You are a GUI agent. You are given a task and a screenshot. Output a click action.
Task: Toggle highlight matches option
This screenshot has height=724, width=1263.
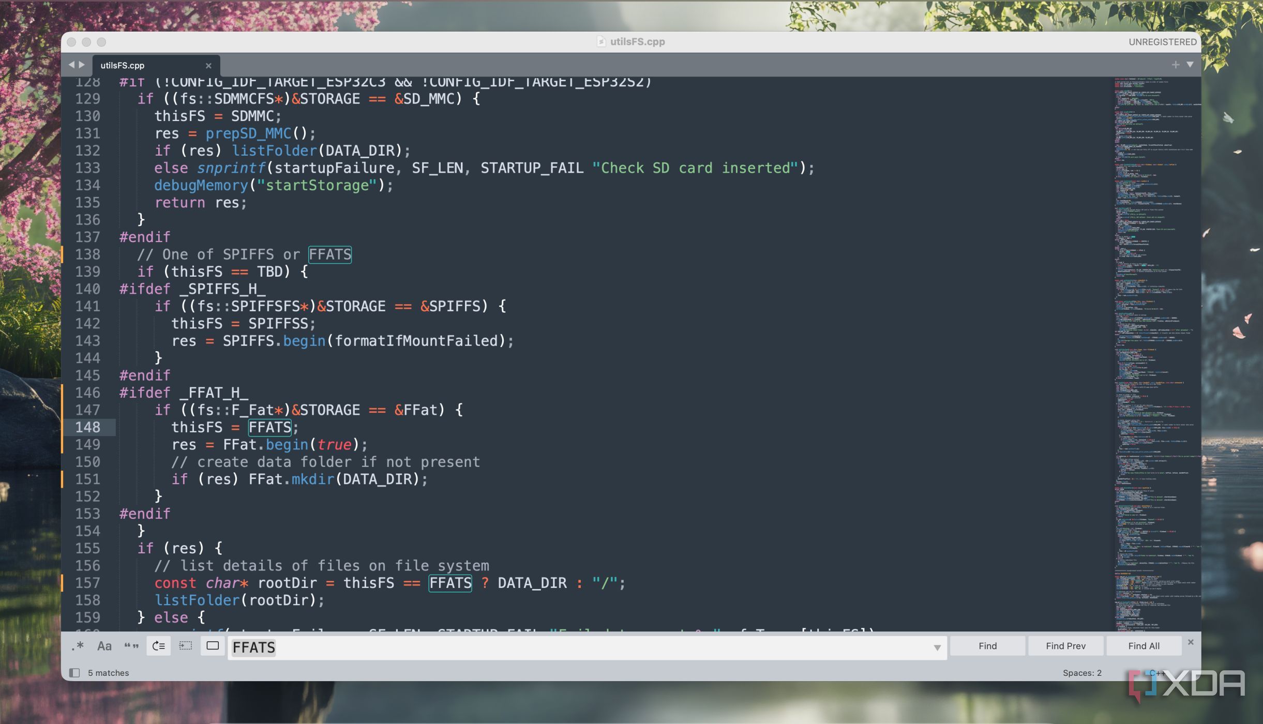tap(213, 646)
